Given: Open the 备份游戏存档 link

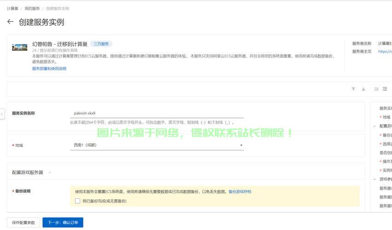Looking at the screenshot, I should pyautogui.click(x=240, y=191).
